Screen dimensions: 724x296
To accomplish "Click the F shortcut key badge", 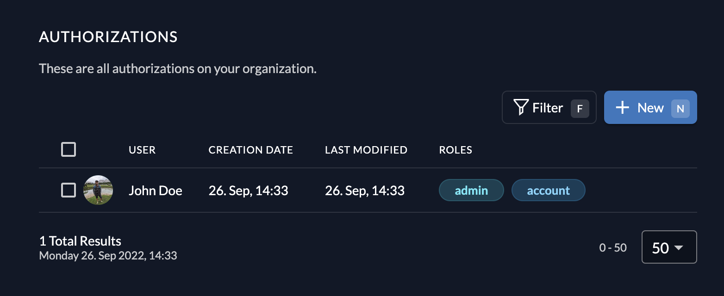I will tap(580, 109).
